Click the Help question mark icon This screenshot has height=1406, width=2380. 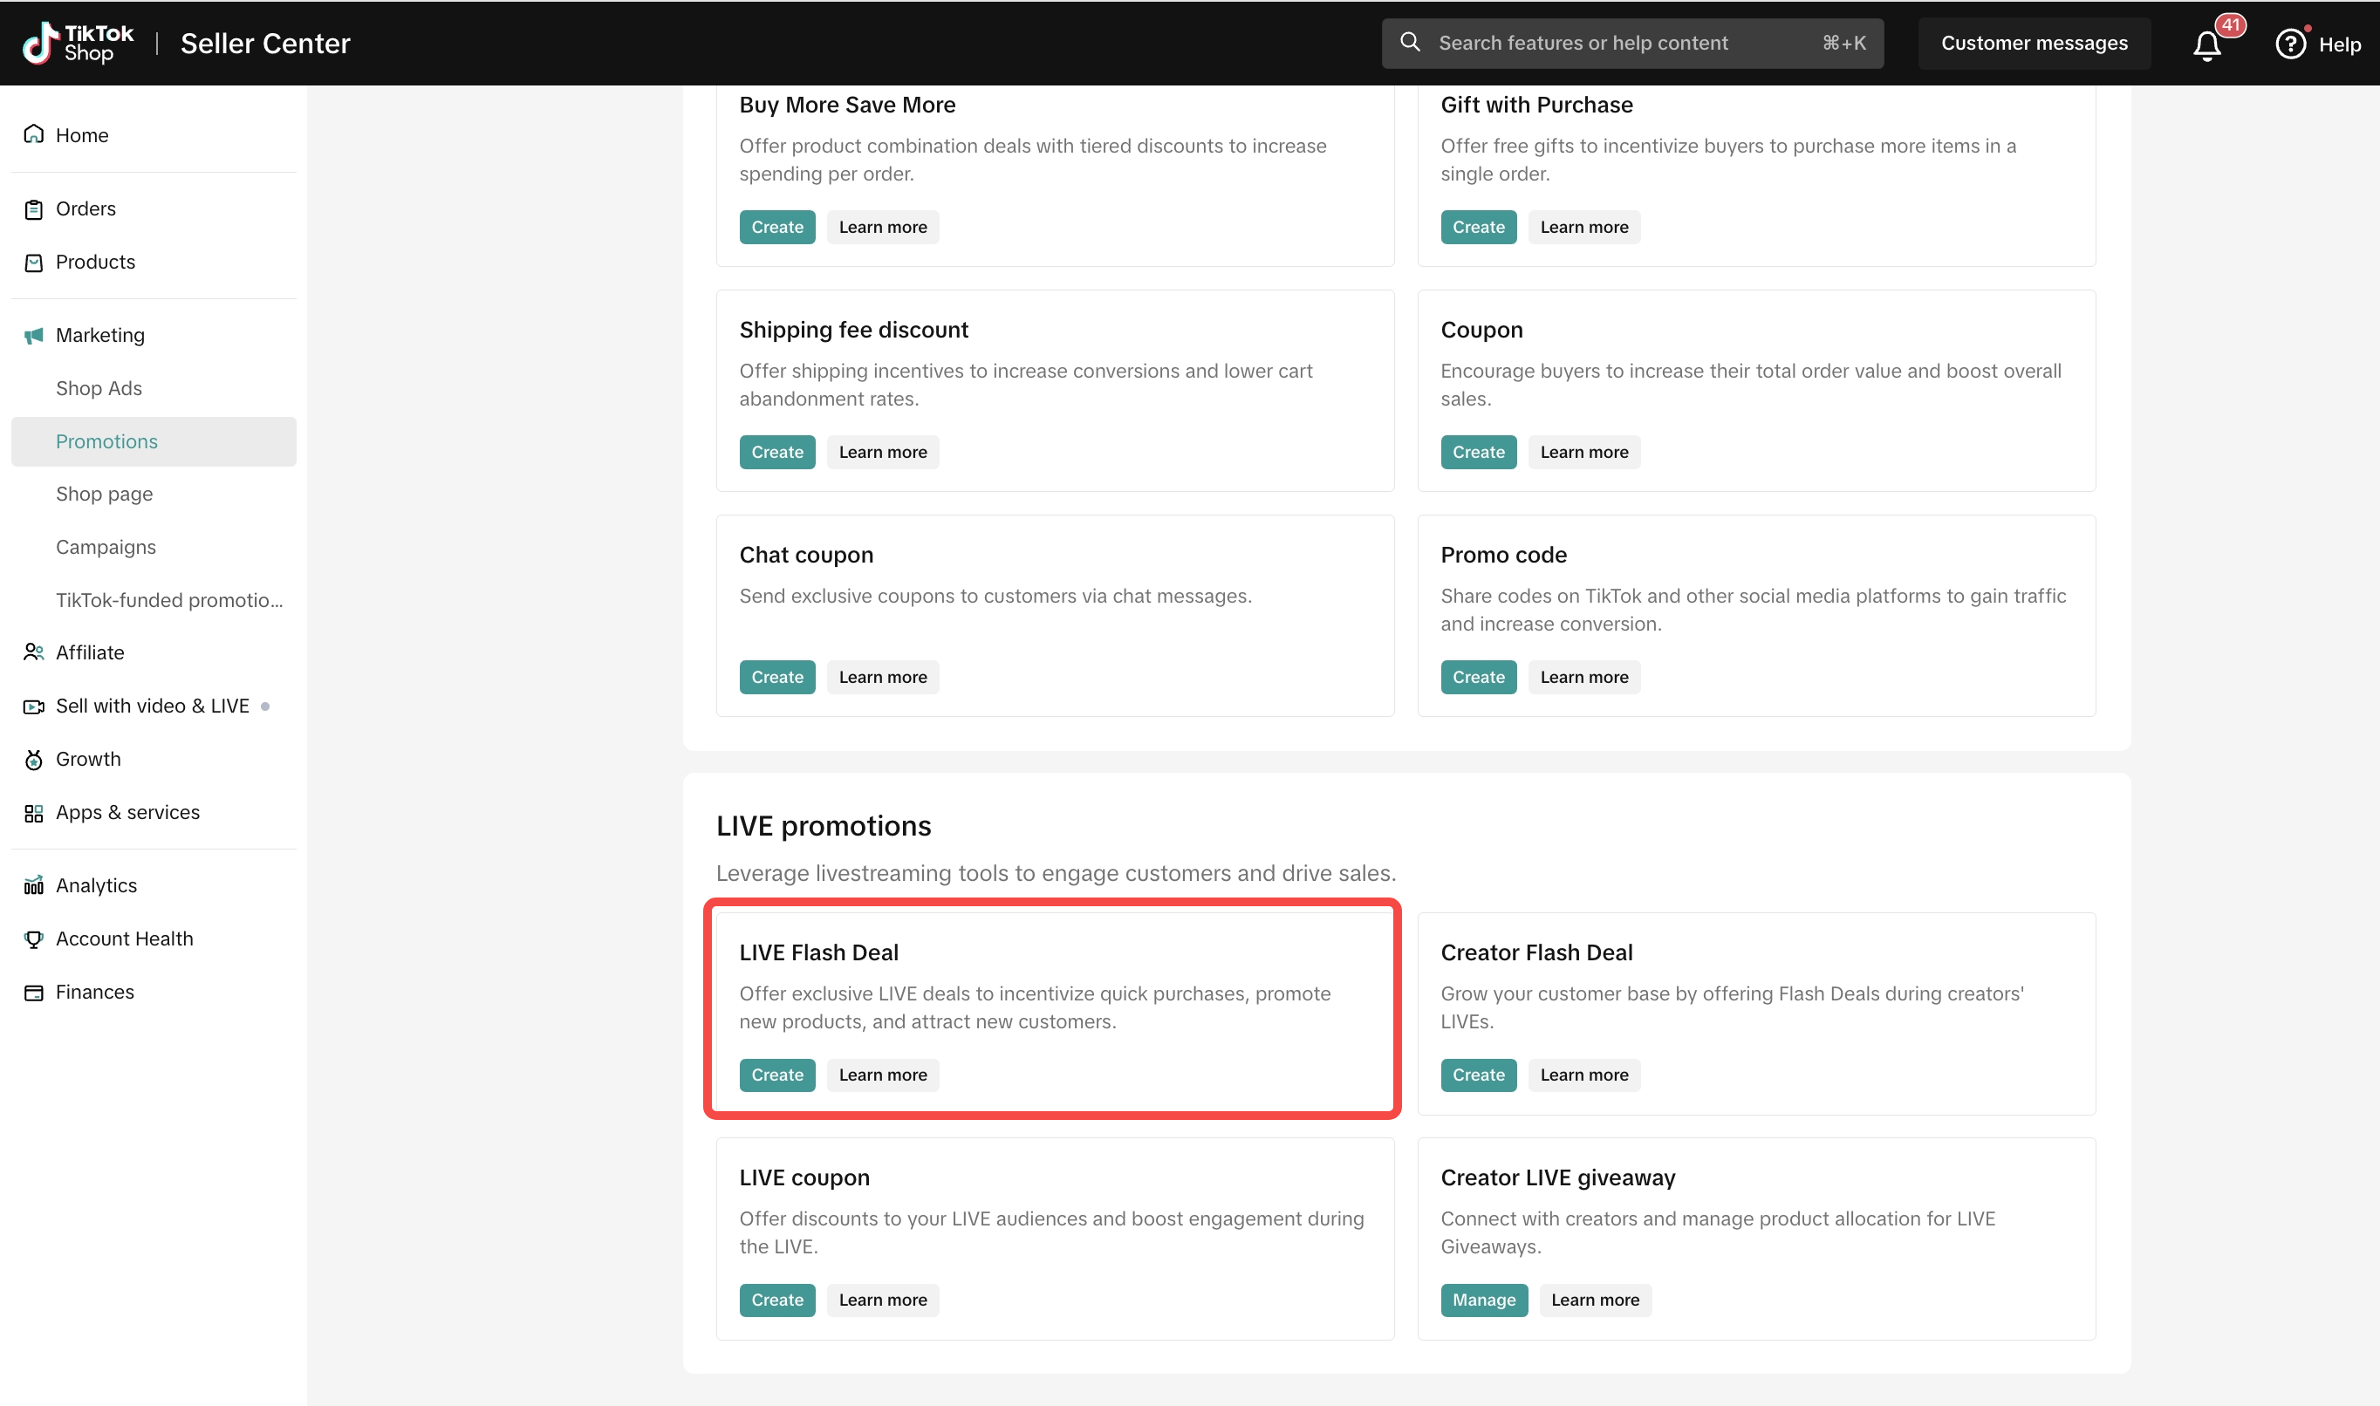click(x=2290, y=44)
